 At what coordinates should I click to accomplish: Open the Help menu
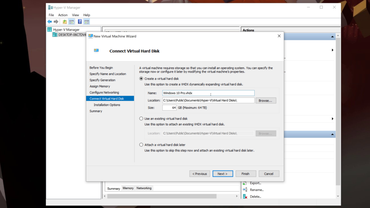[87, 15]
